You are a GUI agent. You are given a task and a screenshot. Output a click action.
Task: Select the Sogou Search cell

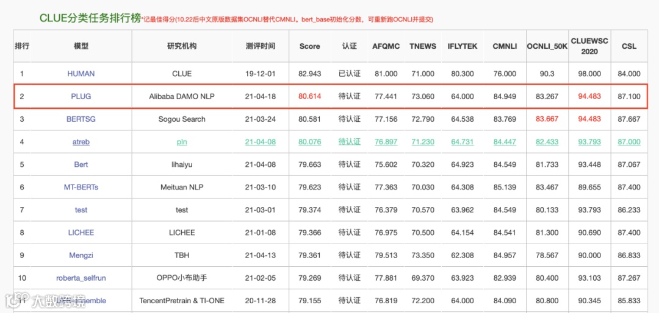click(x=182, y=119)
